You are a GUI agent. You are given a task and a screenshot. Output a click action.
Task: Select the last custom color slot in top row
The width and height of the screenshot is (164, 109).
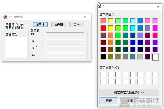click(155, 74)
